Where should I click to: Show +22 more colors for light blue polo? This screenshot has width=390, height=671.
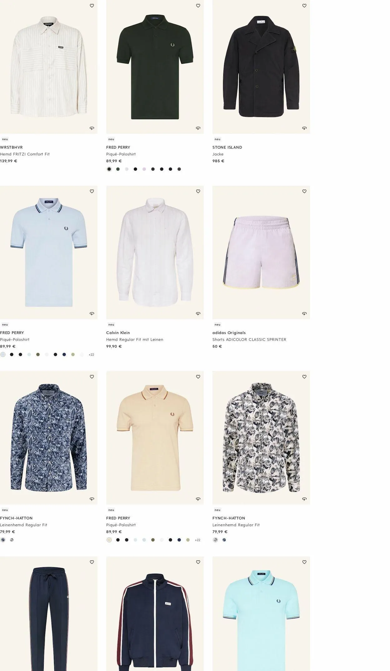coord(91,355)
